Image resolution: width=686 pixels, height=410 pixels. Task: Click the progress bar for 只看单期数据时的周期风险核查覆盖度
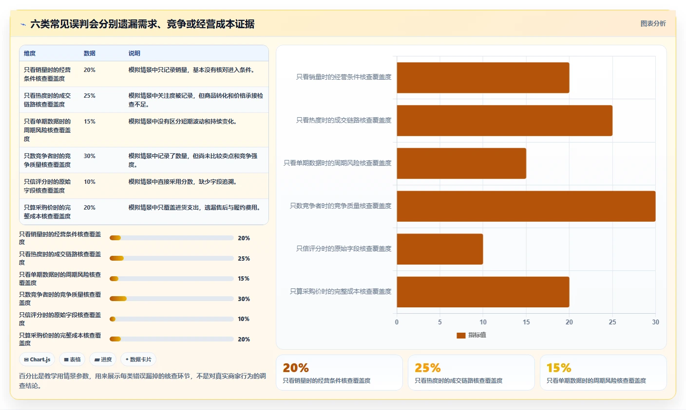click(x=171, y=279)
